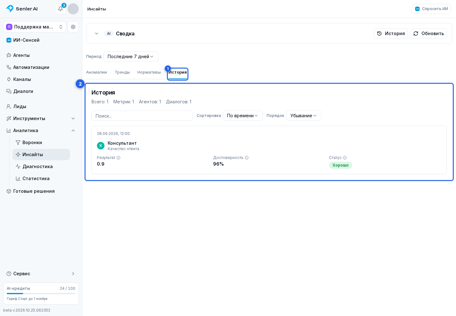Viewport: 456px width, 316px height.
Task: Select Инсайты under Аналитика
Action: (x=41, y=155)
